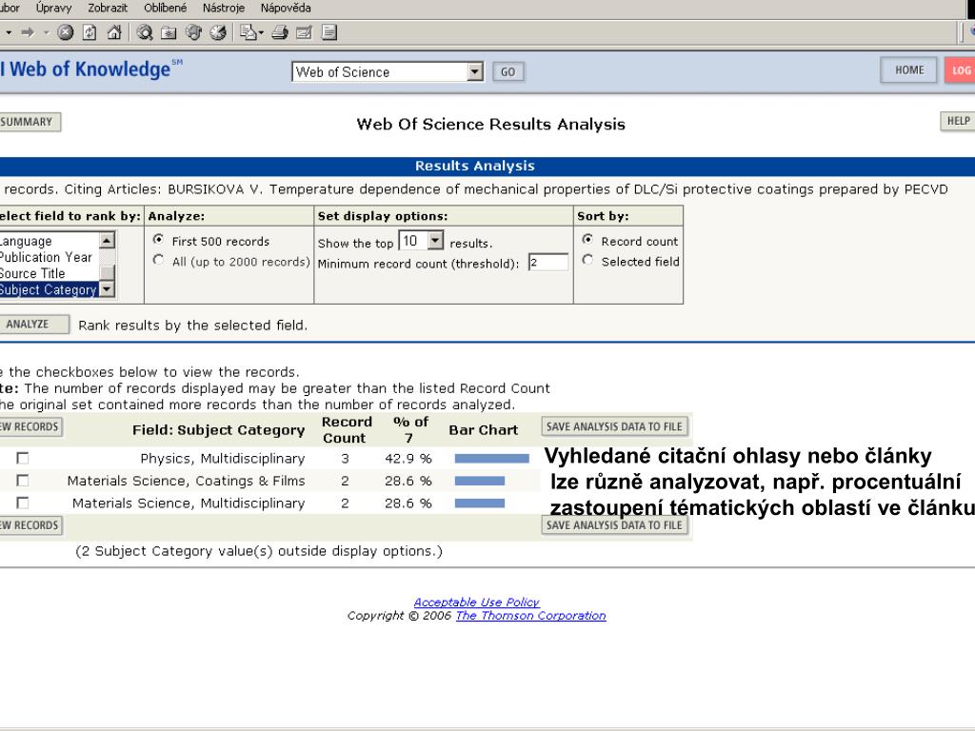Select Publication Year in the rank field list
The image size is (975, 731).
click(x=50, y=257)
